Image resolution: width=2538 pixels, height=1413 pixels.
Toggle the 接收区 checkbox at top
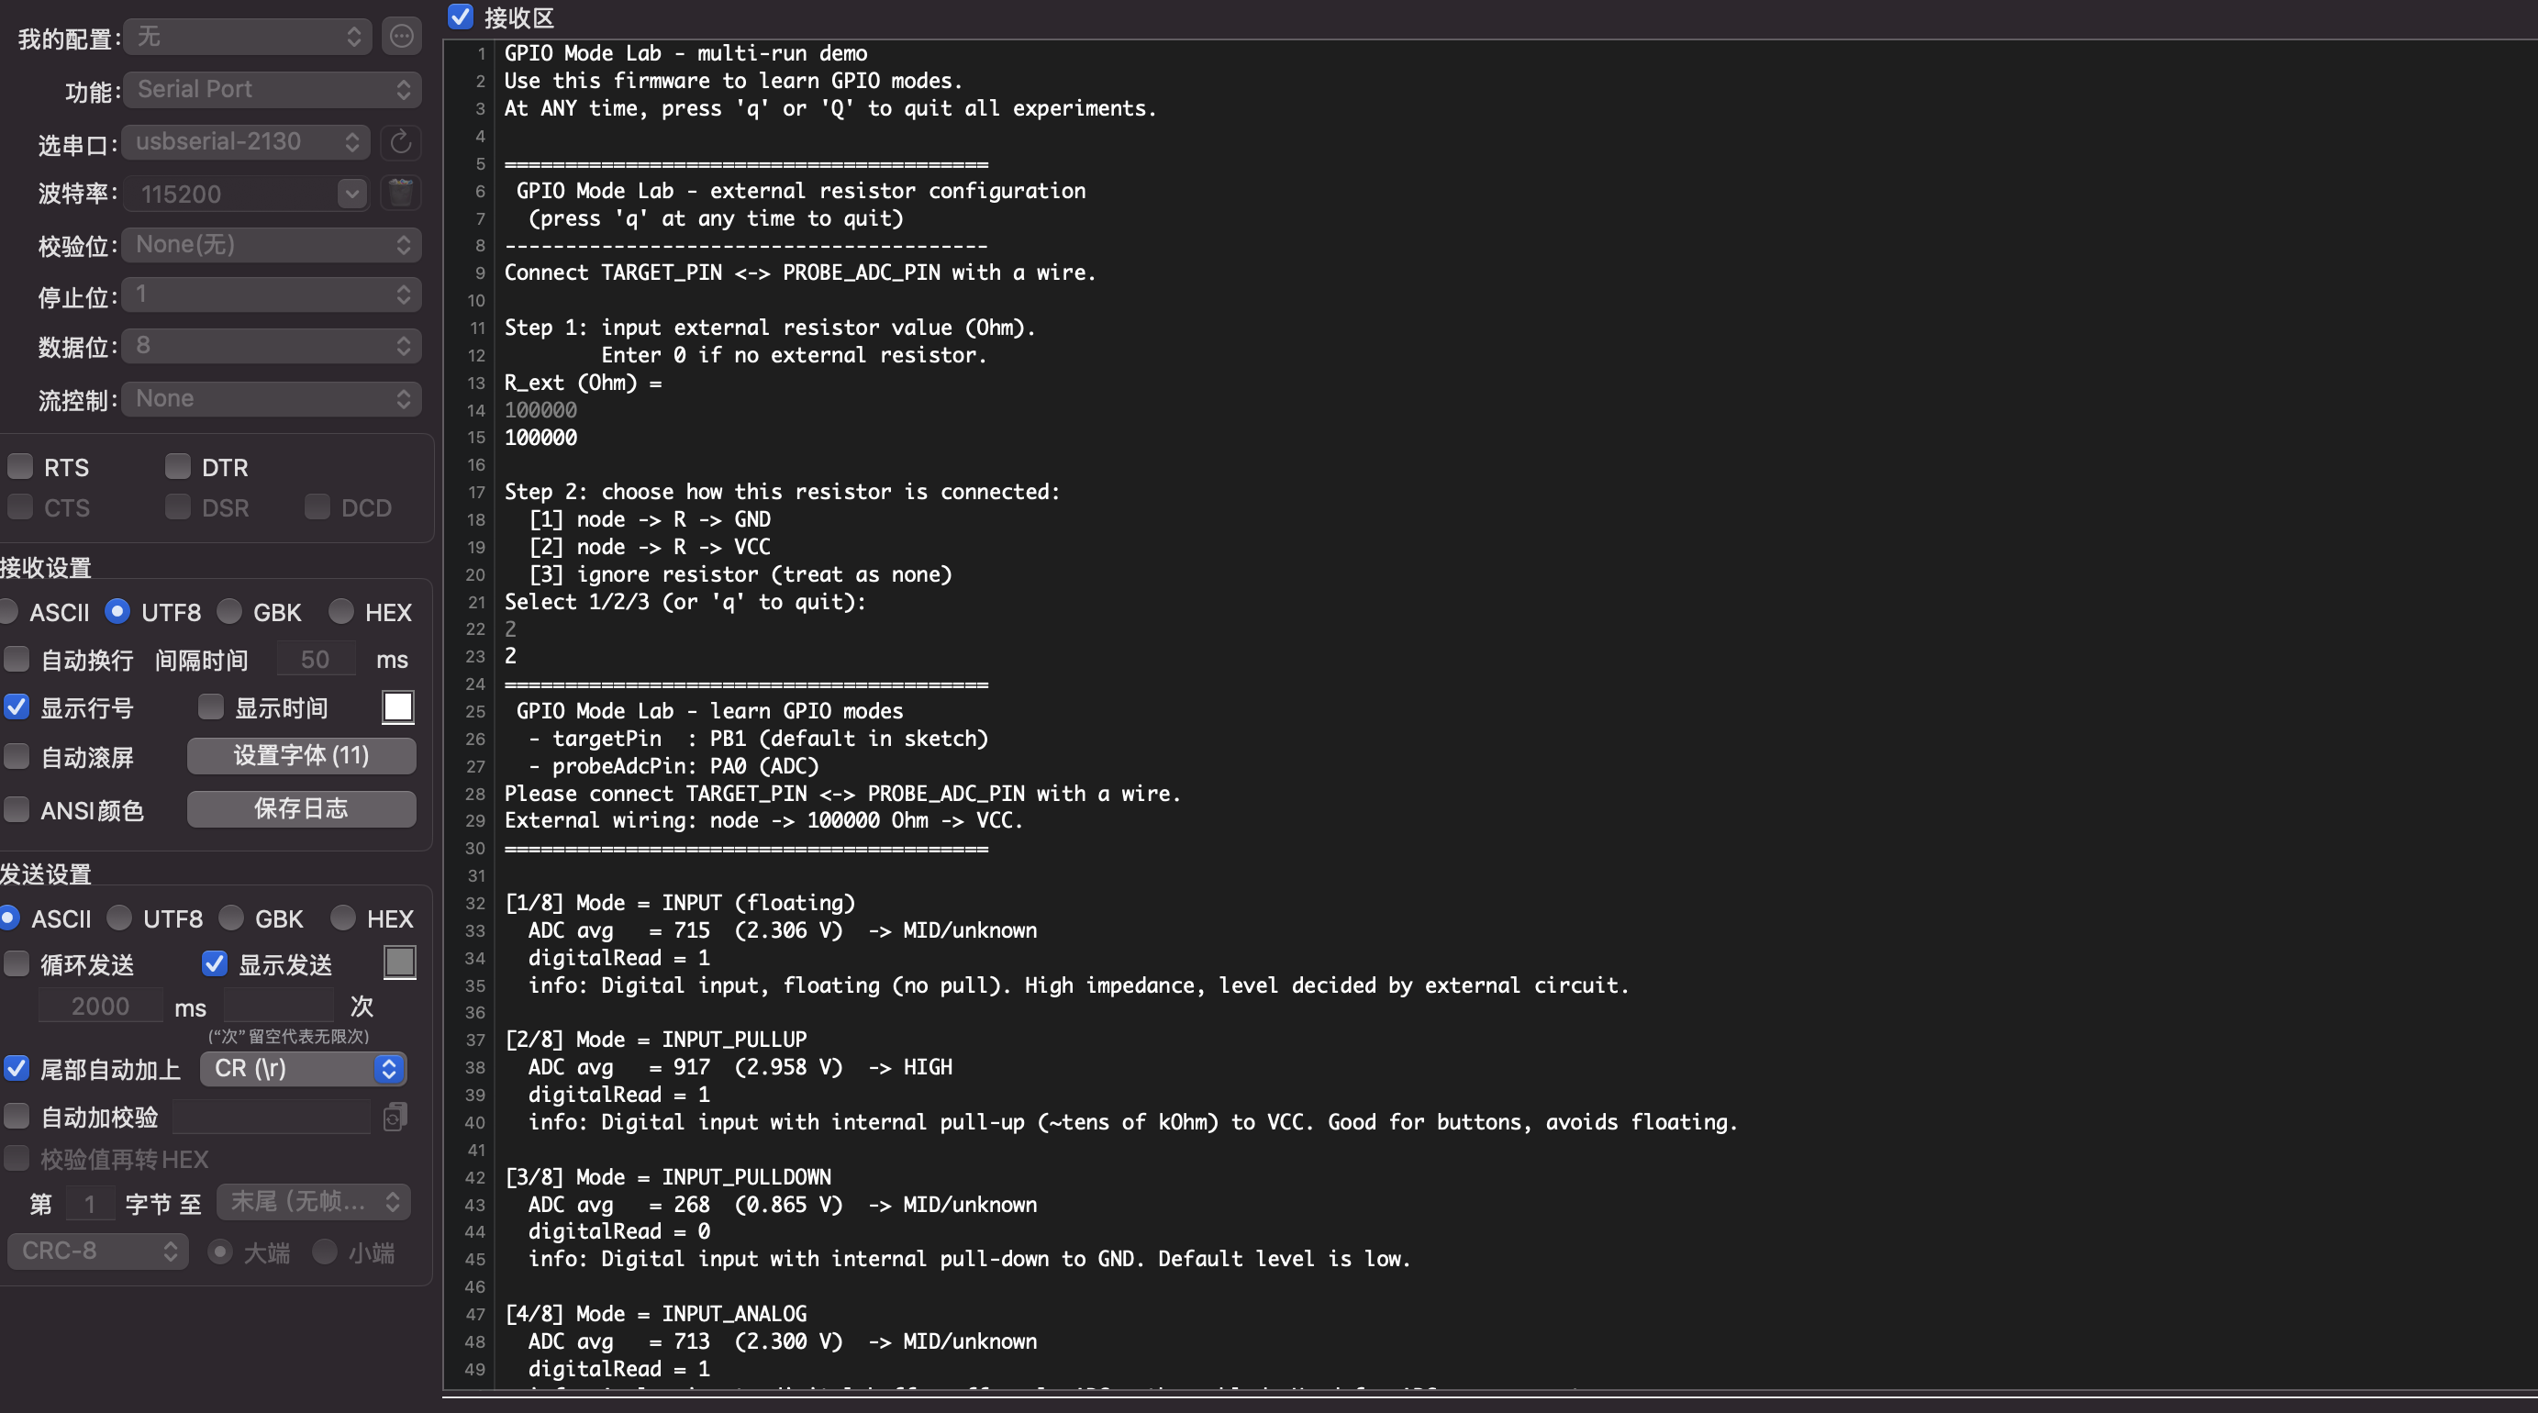pos(460,17)
